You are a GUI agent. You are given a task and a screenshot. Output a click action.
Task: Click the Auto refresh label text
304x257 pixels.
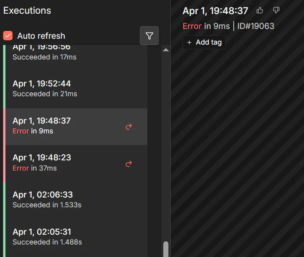[x=41, y=36]
